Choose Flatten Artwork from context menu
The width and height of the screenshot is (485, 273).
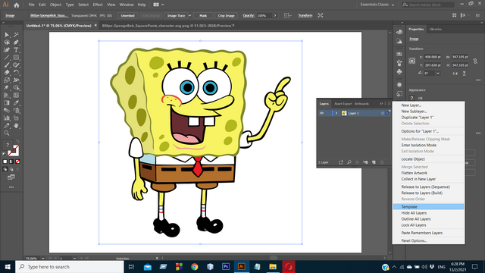point(415,173)
